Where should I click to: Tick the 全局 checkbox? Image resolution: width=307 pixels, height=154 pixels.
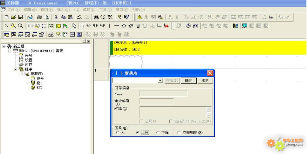point(141,122)
